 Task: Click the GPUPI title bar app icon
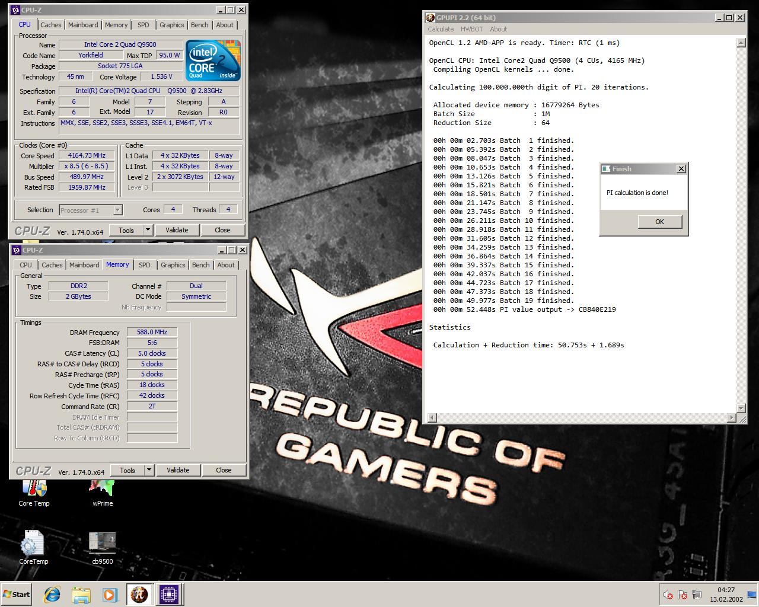[x=431, y=18]
